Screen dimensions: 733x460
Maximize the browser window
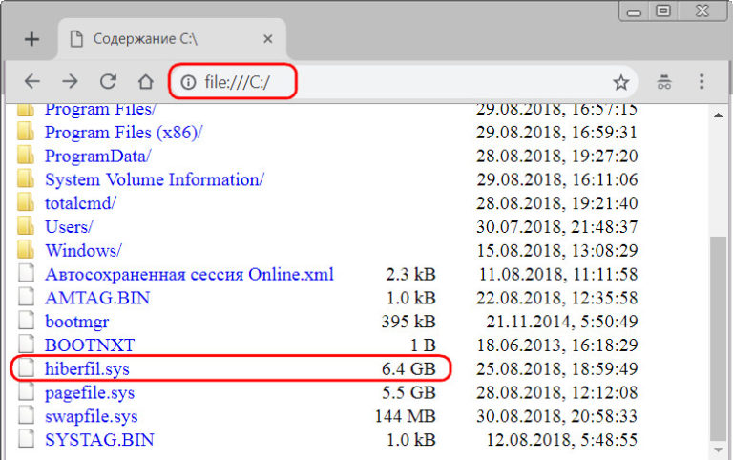pyautogui.click(x=663, y=10)
